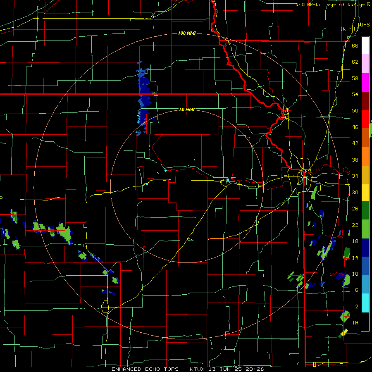372x372 pixels.
Task: Click the 18 legend value
Action: click(x=355, y=241)
